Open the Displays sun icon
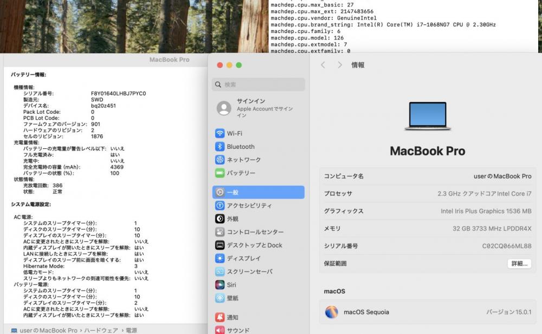The height and width of the screenshot is (334, 542). coord(220,258)
